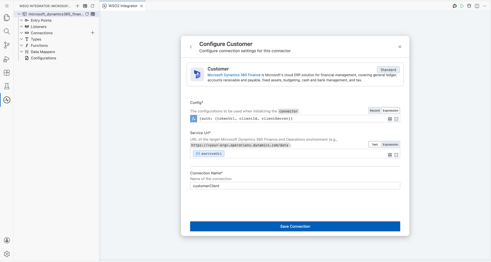Click the Configure Customer heading
491x262 pixels.
point(226,44)
